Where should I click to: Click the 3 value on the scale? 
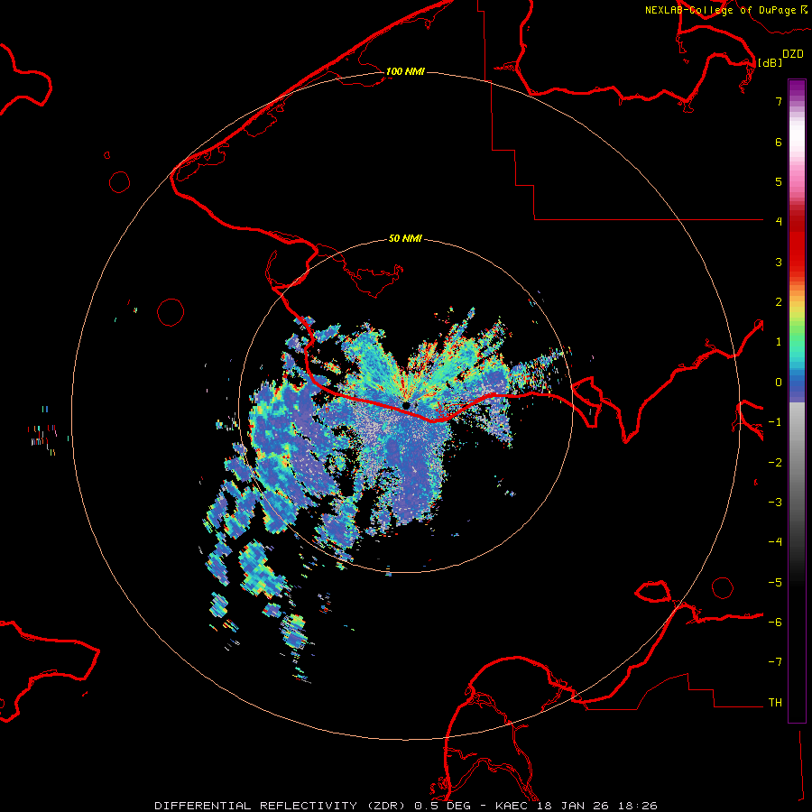pos(779,262)
